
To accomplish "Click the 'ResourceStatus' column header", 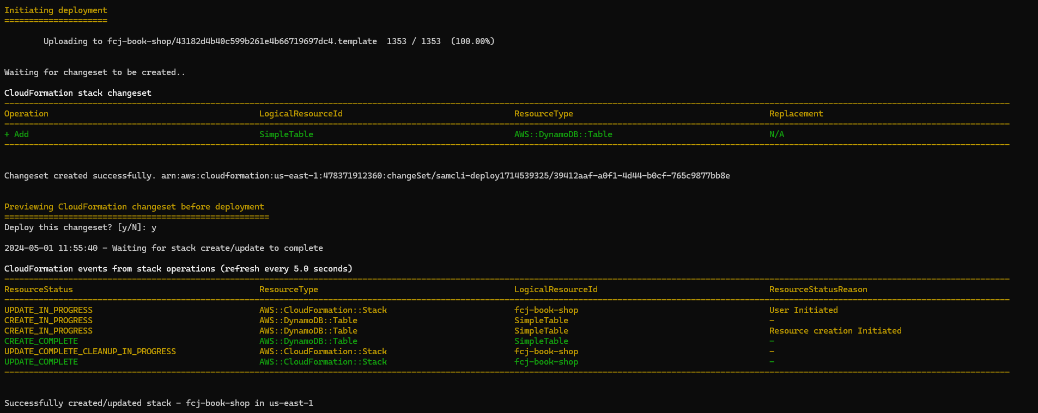I will click(39, 289).
